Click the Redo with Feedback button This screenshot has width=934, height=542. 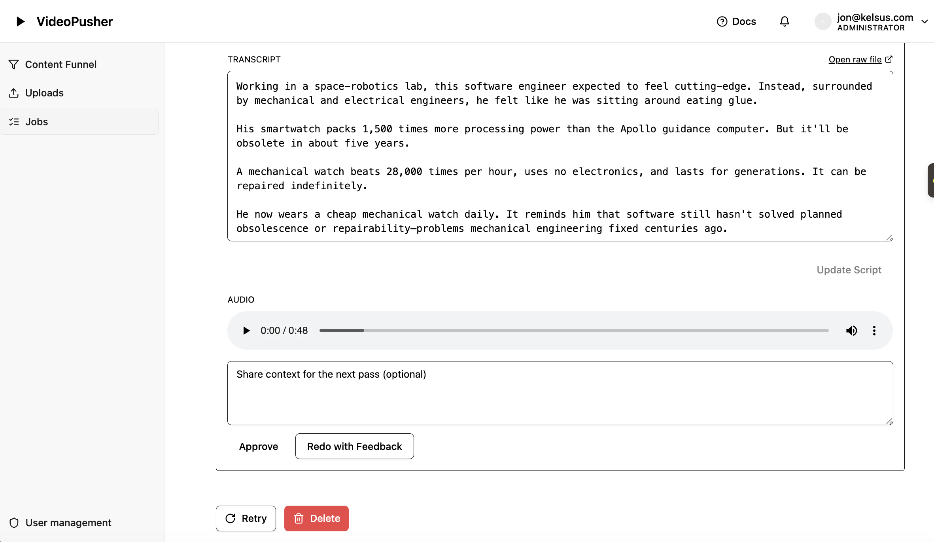354,446
